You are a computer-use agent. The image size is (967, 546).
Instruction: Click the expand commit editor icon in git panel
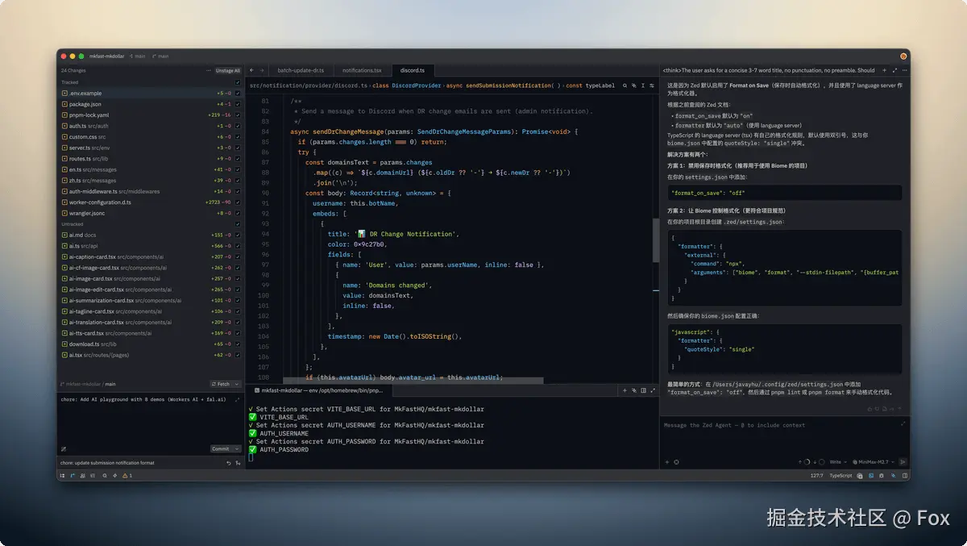(x=237, y=400)
